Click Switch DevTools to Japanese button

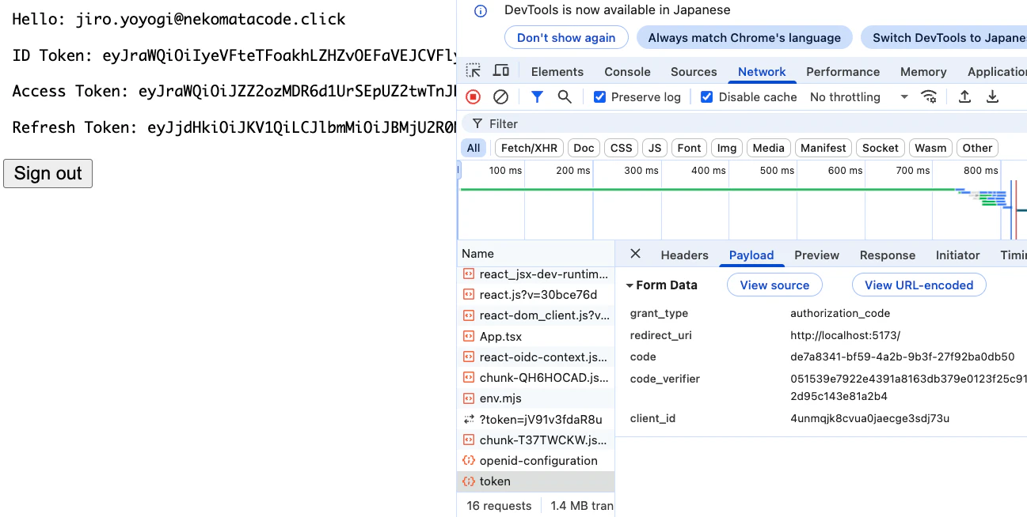(944, 37)
